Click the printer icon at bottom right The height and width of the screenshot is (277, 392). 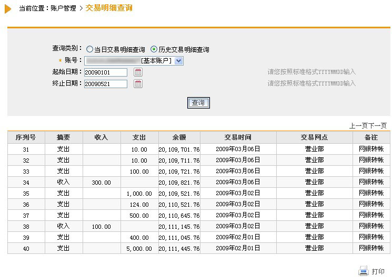click(364, 271)
